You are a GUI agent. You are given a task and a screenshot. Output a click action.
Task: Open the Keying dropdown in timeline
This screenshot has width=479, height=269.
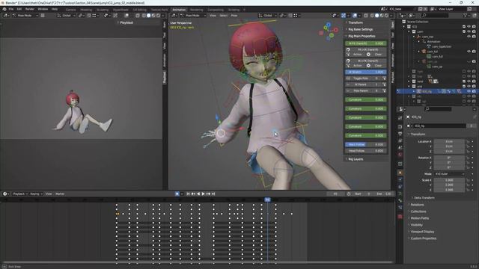click(36, 194)
